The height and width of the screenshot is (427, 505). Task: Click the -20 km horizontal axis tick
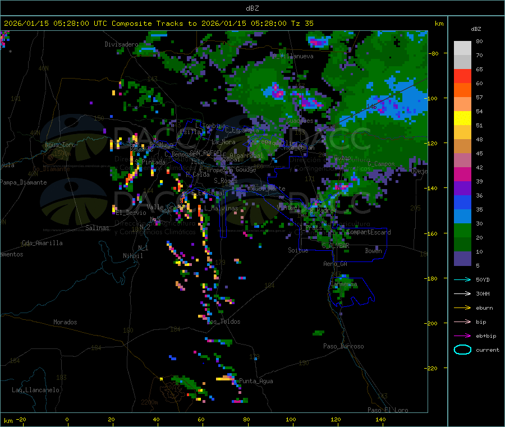click(21, 419)
